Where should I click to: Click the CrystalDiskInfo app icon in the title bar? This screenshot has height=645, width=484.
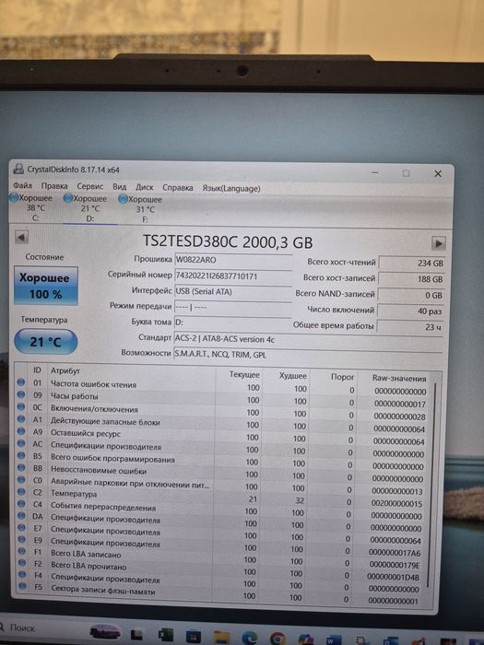[18, 169]
